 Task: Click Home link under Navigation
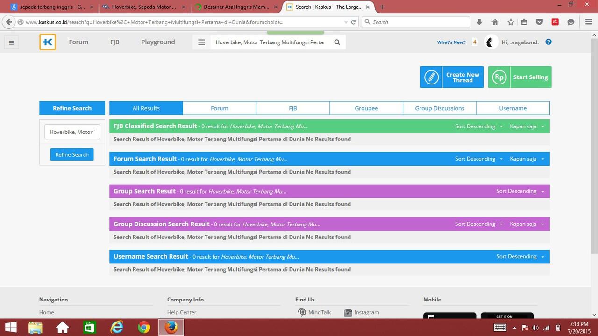click(47, 312)
